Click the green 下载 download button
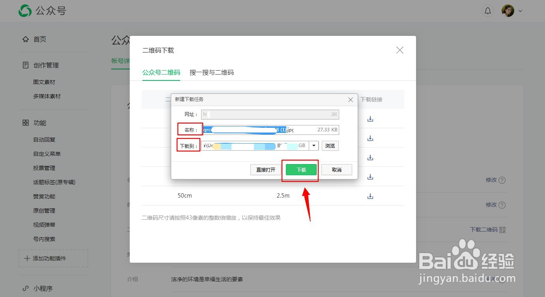Image resolution: width=545 pixels, height=297 pixels. (x=300, y=169)
